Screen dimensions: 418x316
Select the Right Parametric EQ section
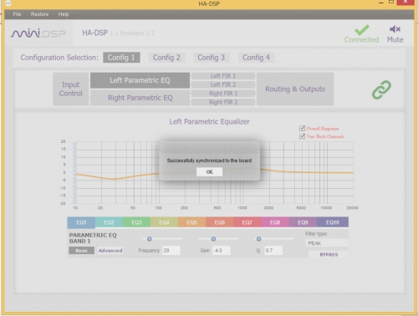point(140,98)
